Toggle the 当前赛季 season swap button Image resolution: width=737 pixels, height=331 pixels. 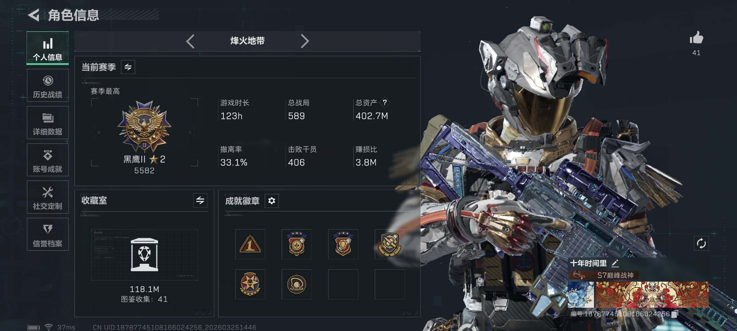[x=128, y=67]
